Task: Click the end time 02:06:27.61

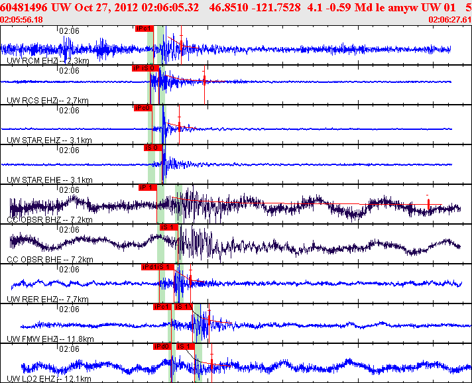Action: coord(449,20)
